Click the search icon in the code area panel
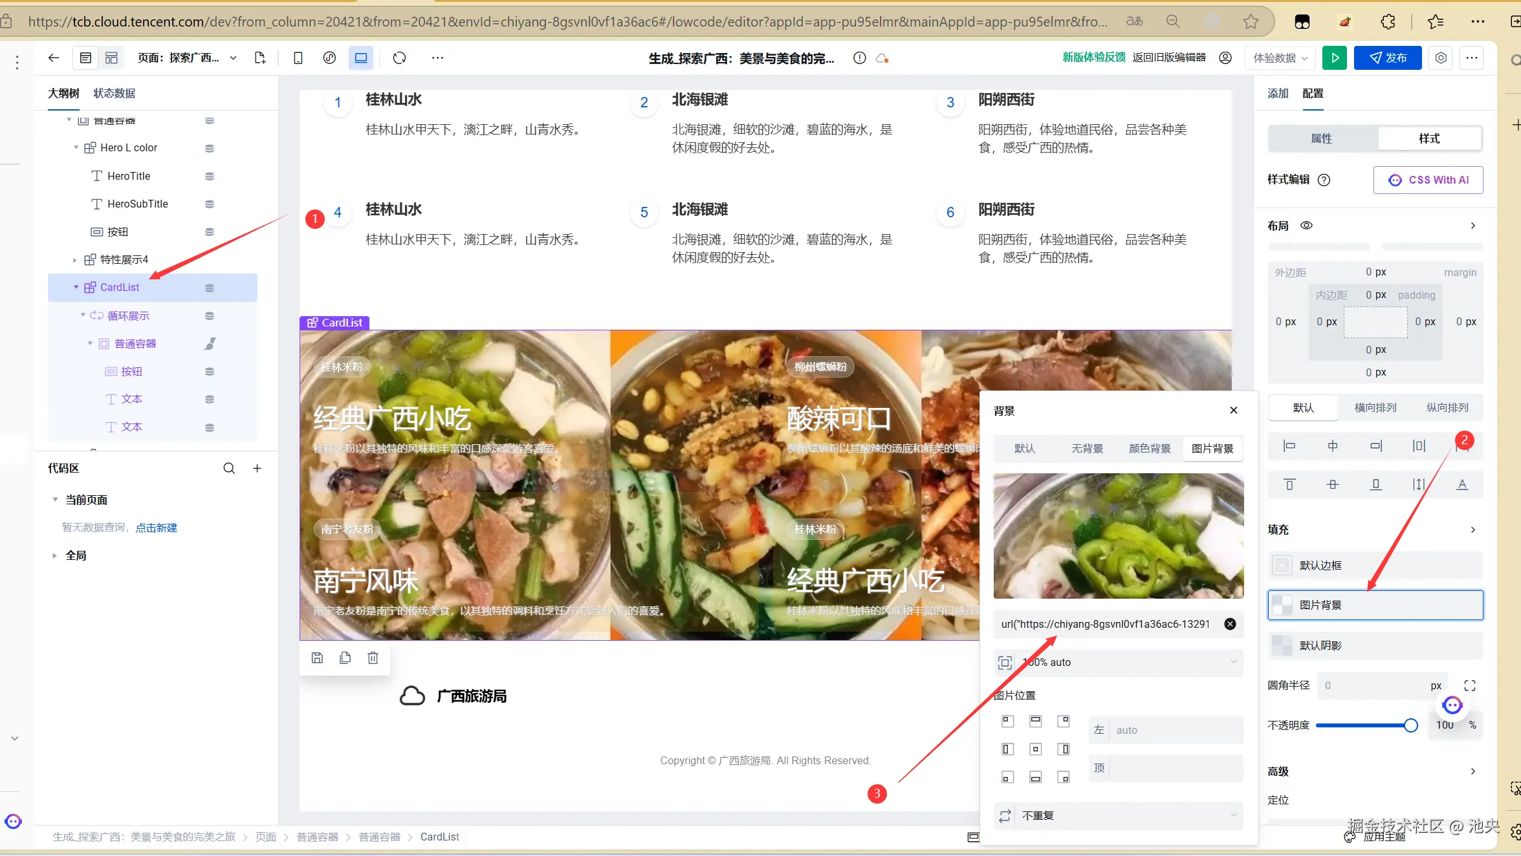The width and height of the screenshot is (1521, 856). (229, 468)
